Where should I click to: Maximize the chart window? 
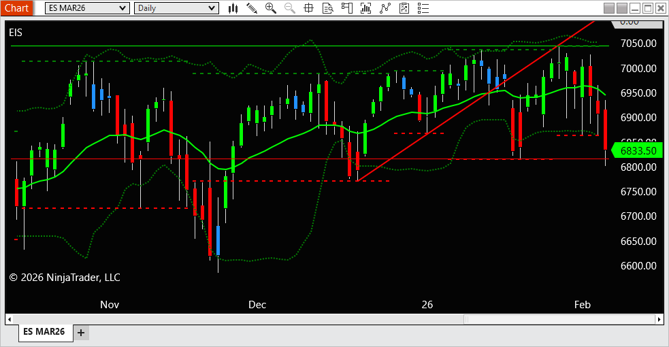[648, 8]
